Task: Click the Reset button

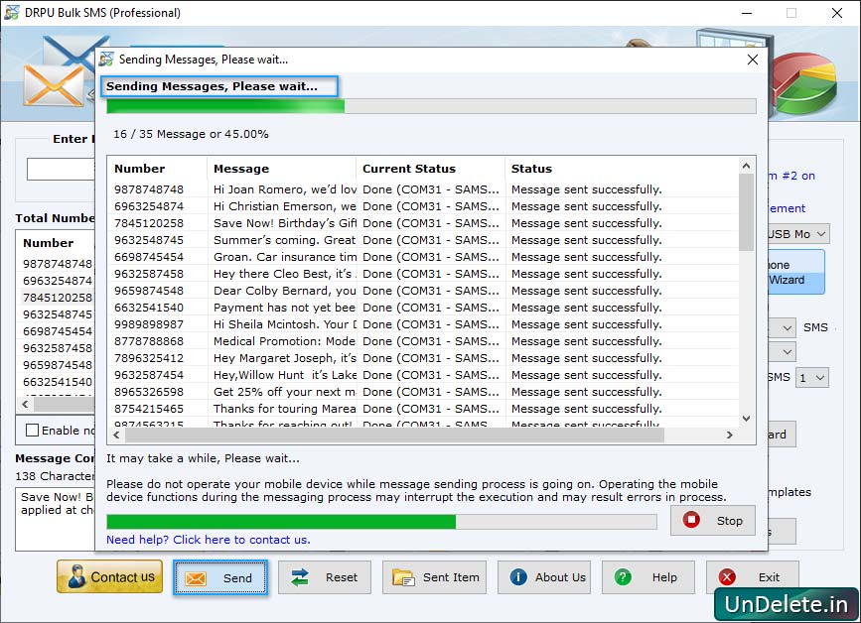Action: [325, 577]
